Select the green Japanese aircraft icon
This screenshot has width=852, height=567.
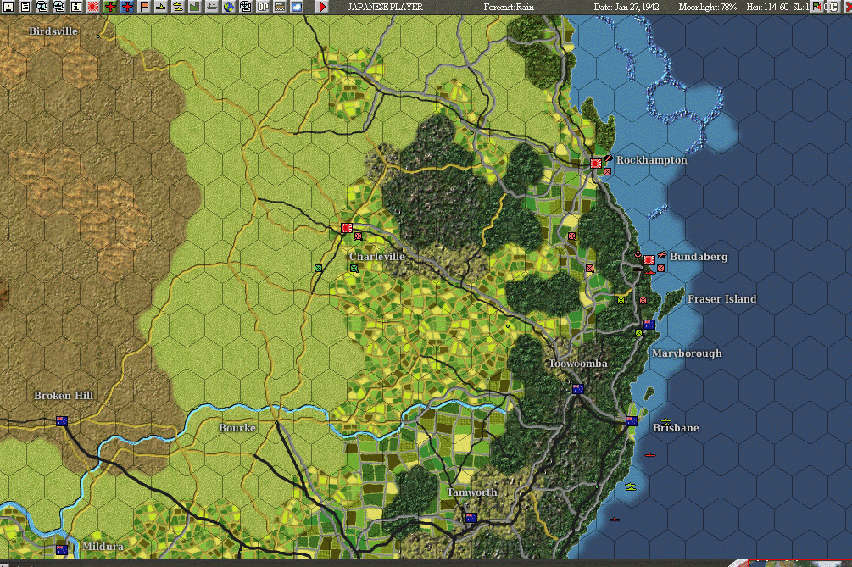click(109, 8)
